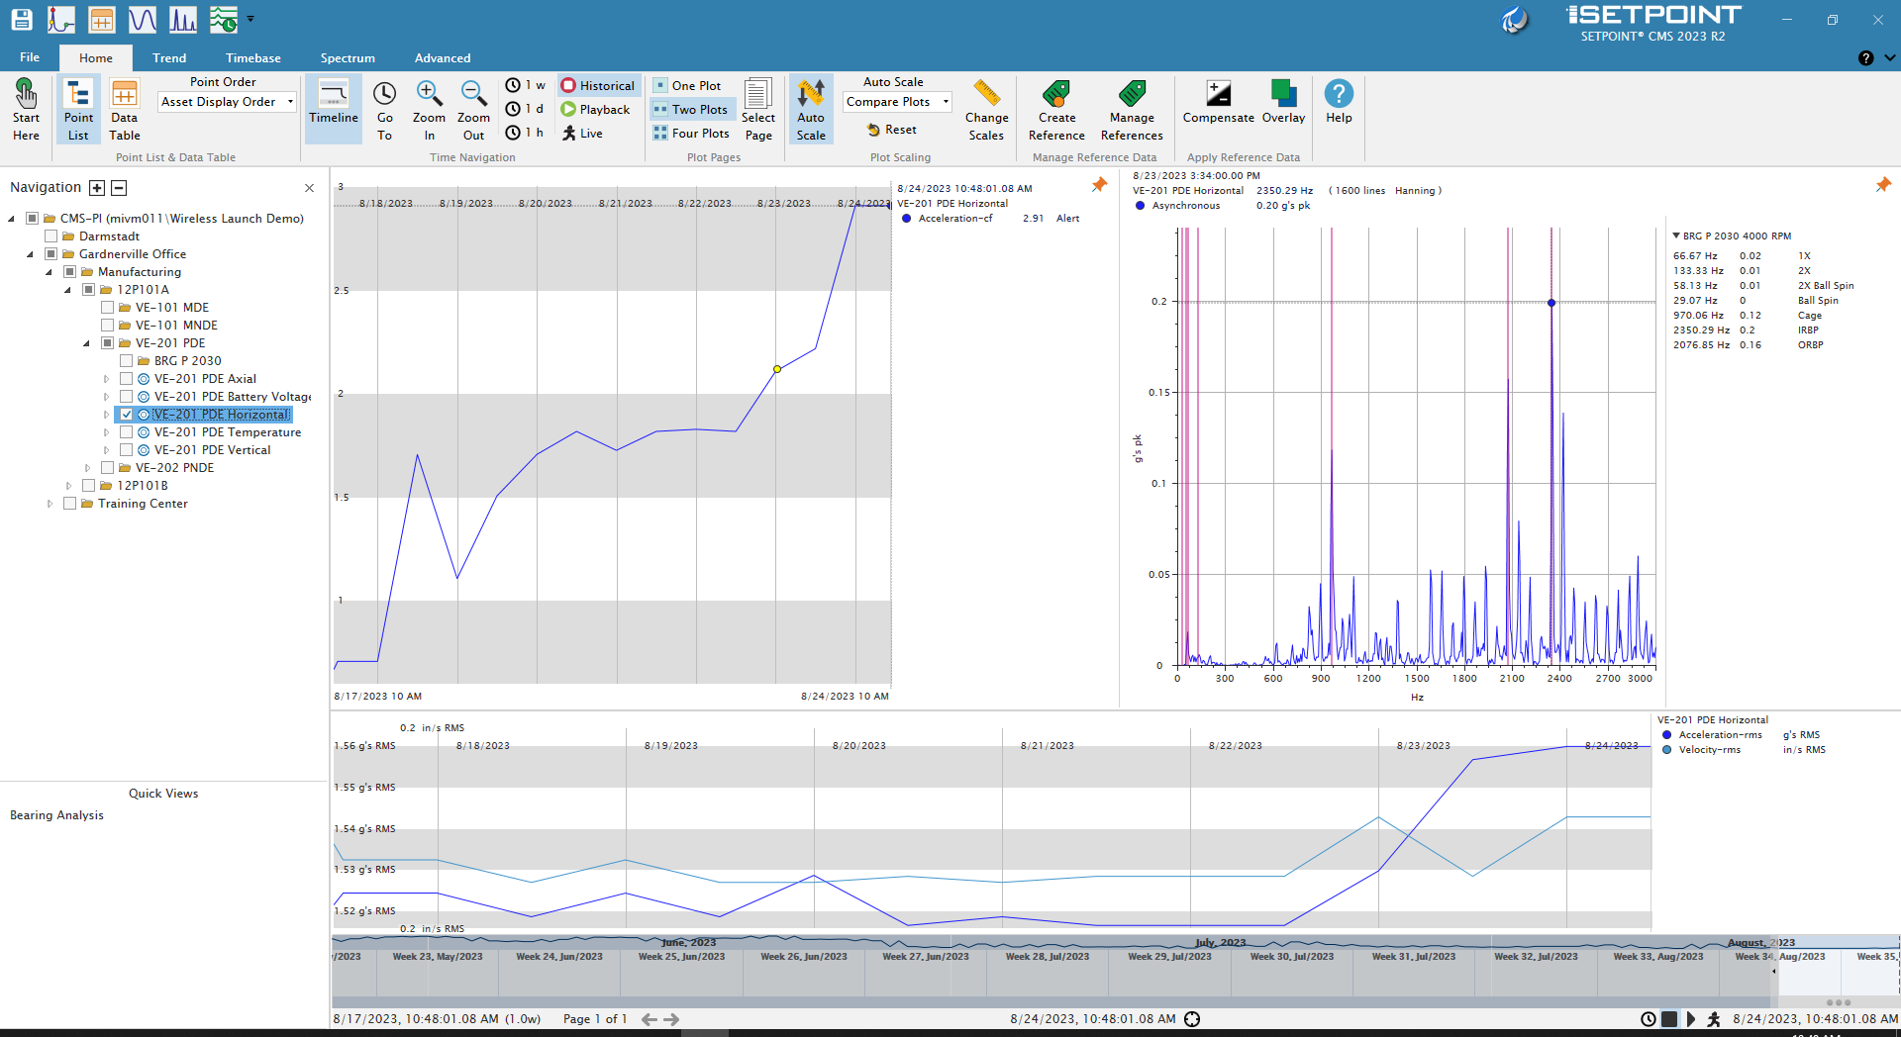Click Bearing Analysis quick view
The width and height of the screenshot is (1901, 1037).
56,815
